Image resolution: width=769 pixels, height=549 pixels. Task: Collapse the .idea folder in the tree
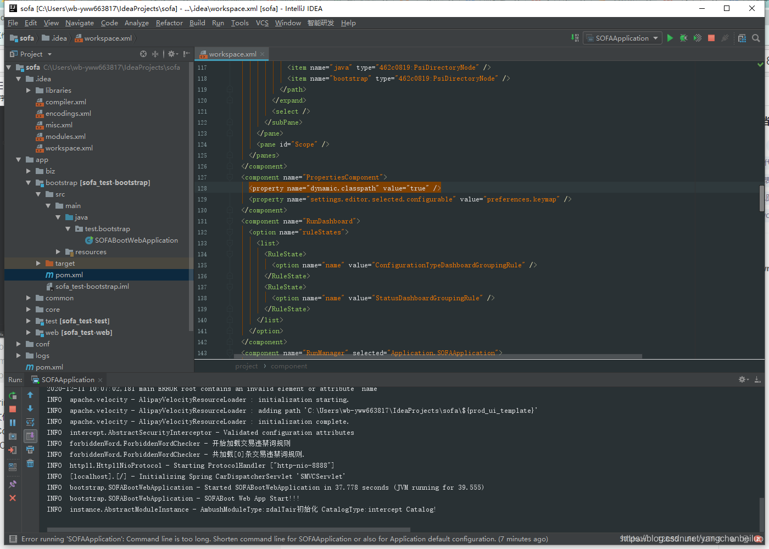[19, 79]
